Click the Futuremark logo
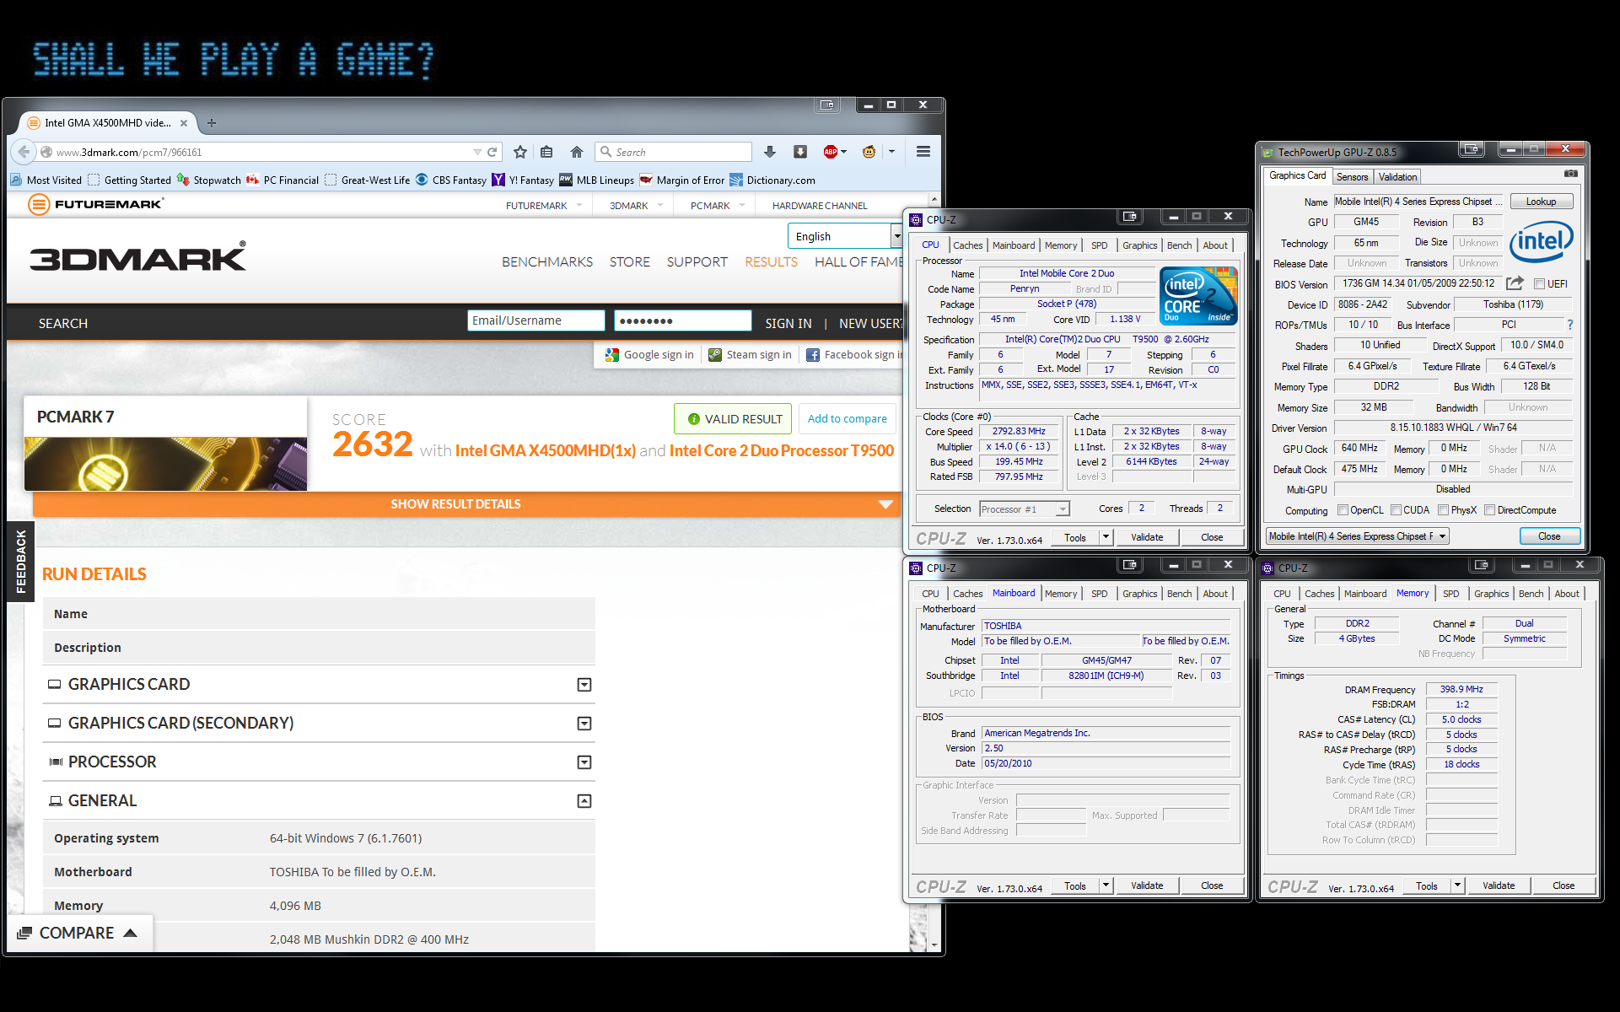Screen dimensions: 1620x1012 tap(95, 204)
